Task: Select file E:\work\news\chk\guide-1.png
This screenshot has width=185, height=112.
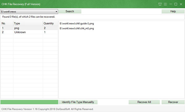Action: (x=77, y=23)
